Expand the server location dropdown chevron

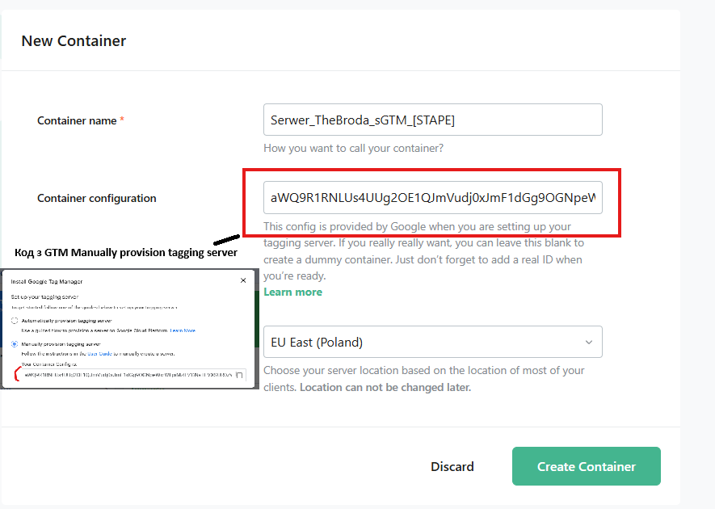point(589,342)
